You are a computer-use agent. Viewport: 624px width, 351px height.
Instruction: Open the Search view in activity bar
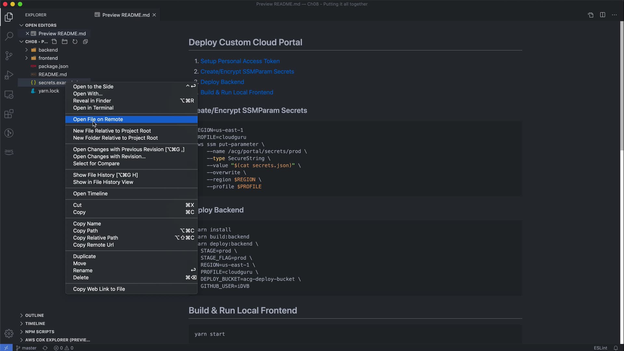click(x=9, y=36)
